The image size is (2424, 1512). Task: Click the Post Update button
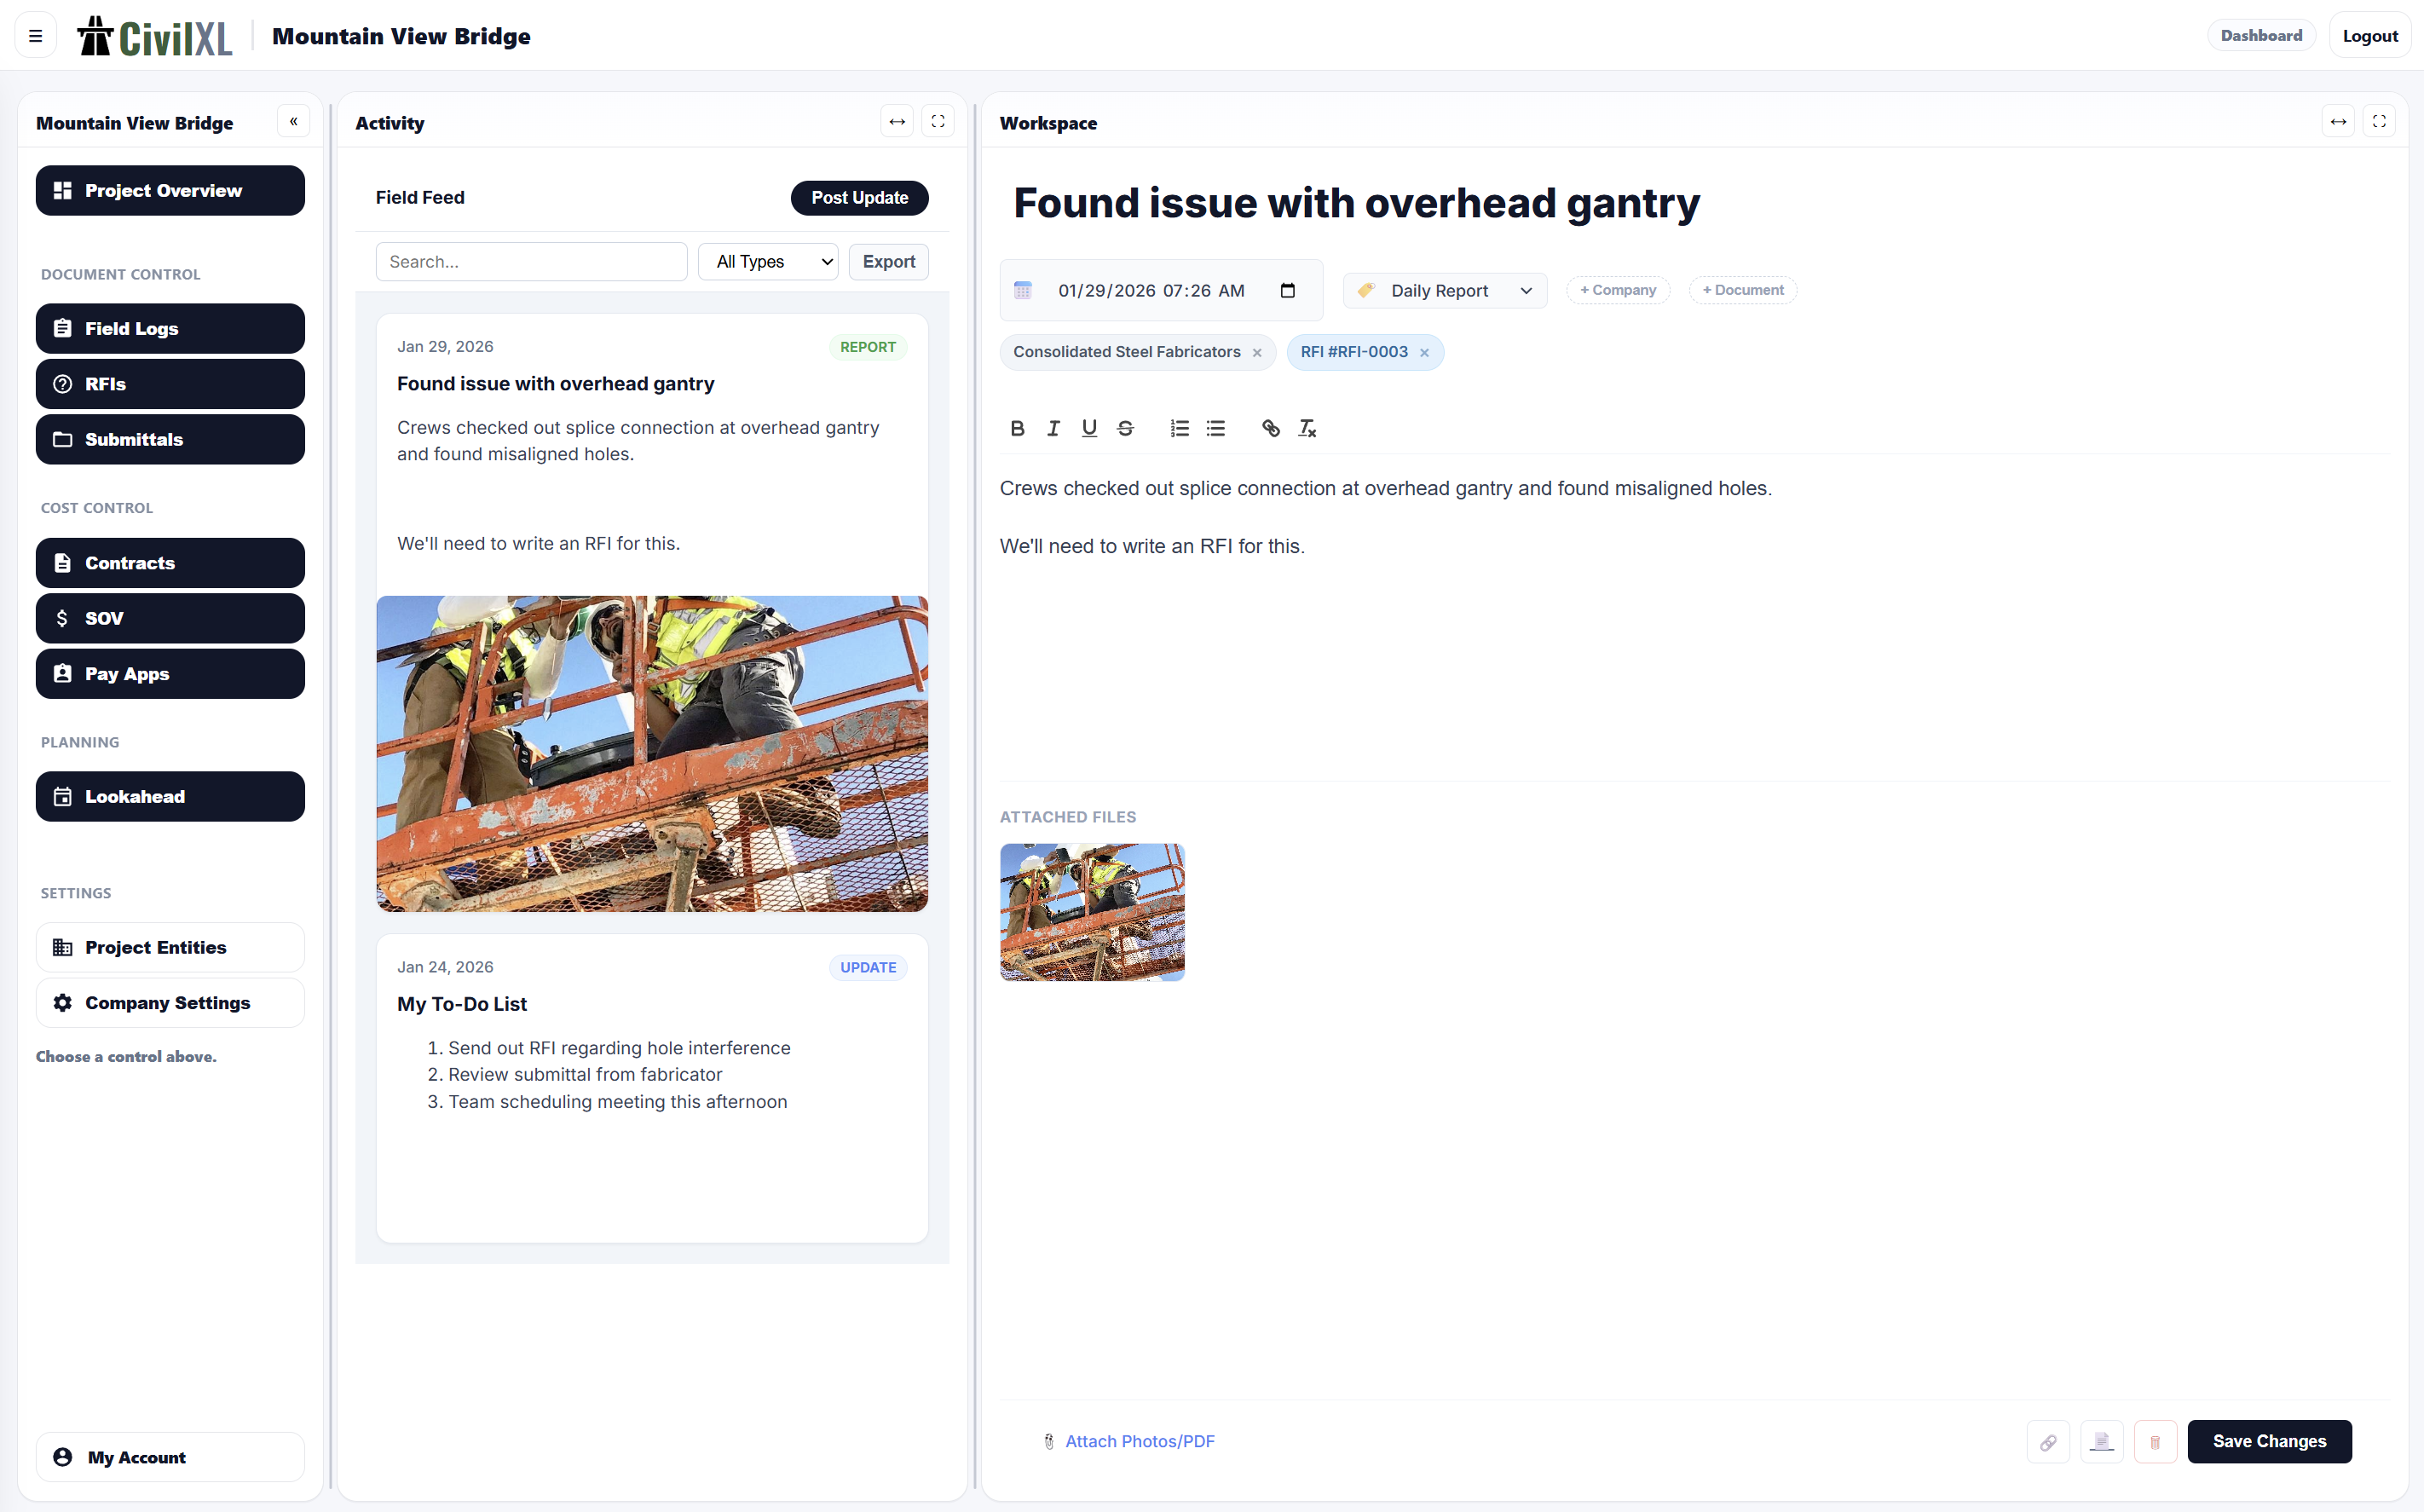859,197
